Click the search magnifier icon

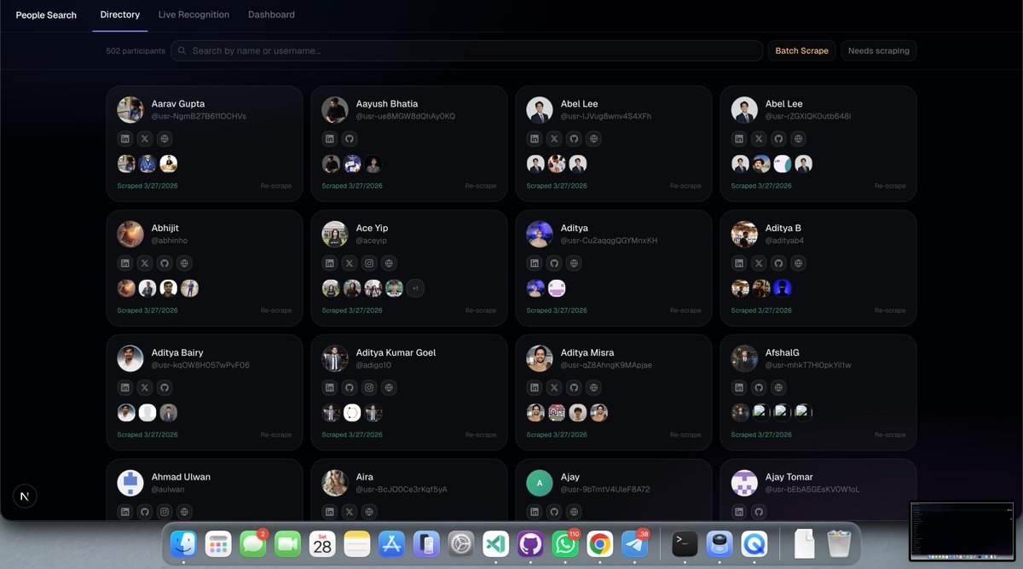pyautogui.click(x=182, y=51)
